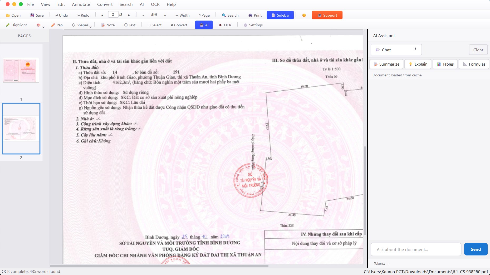
Task: Go to the previous page arrow
Action: (x=102, y=15)
